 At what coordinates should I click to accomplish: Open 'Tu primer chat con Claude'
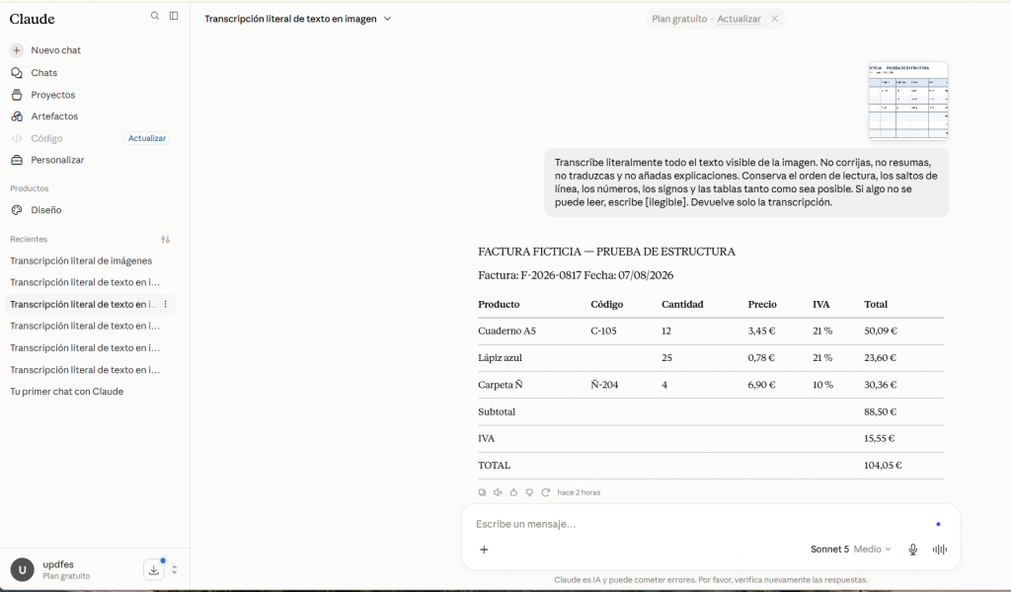point(67,392)
